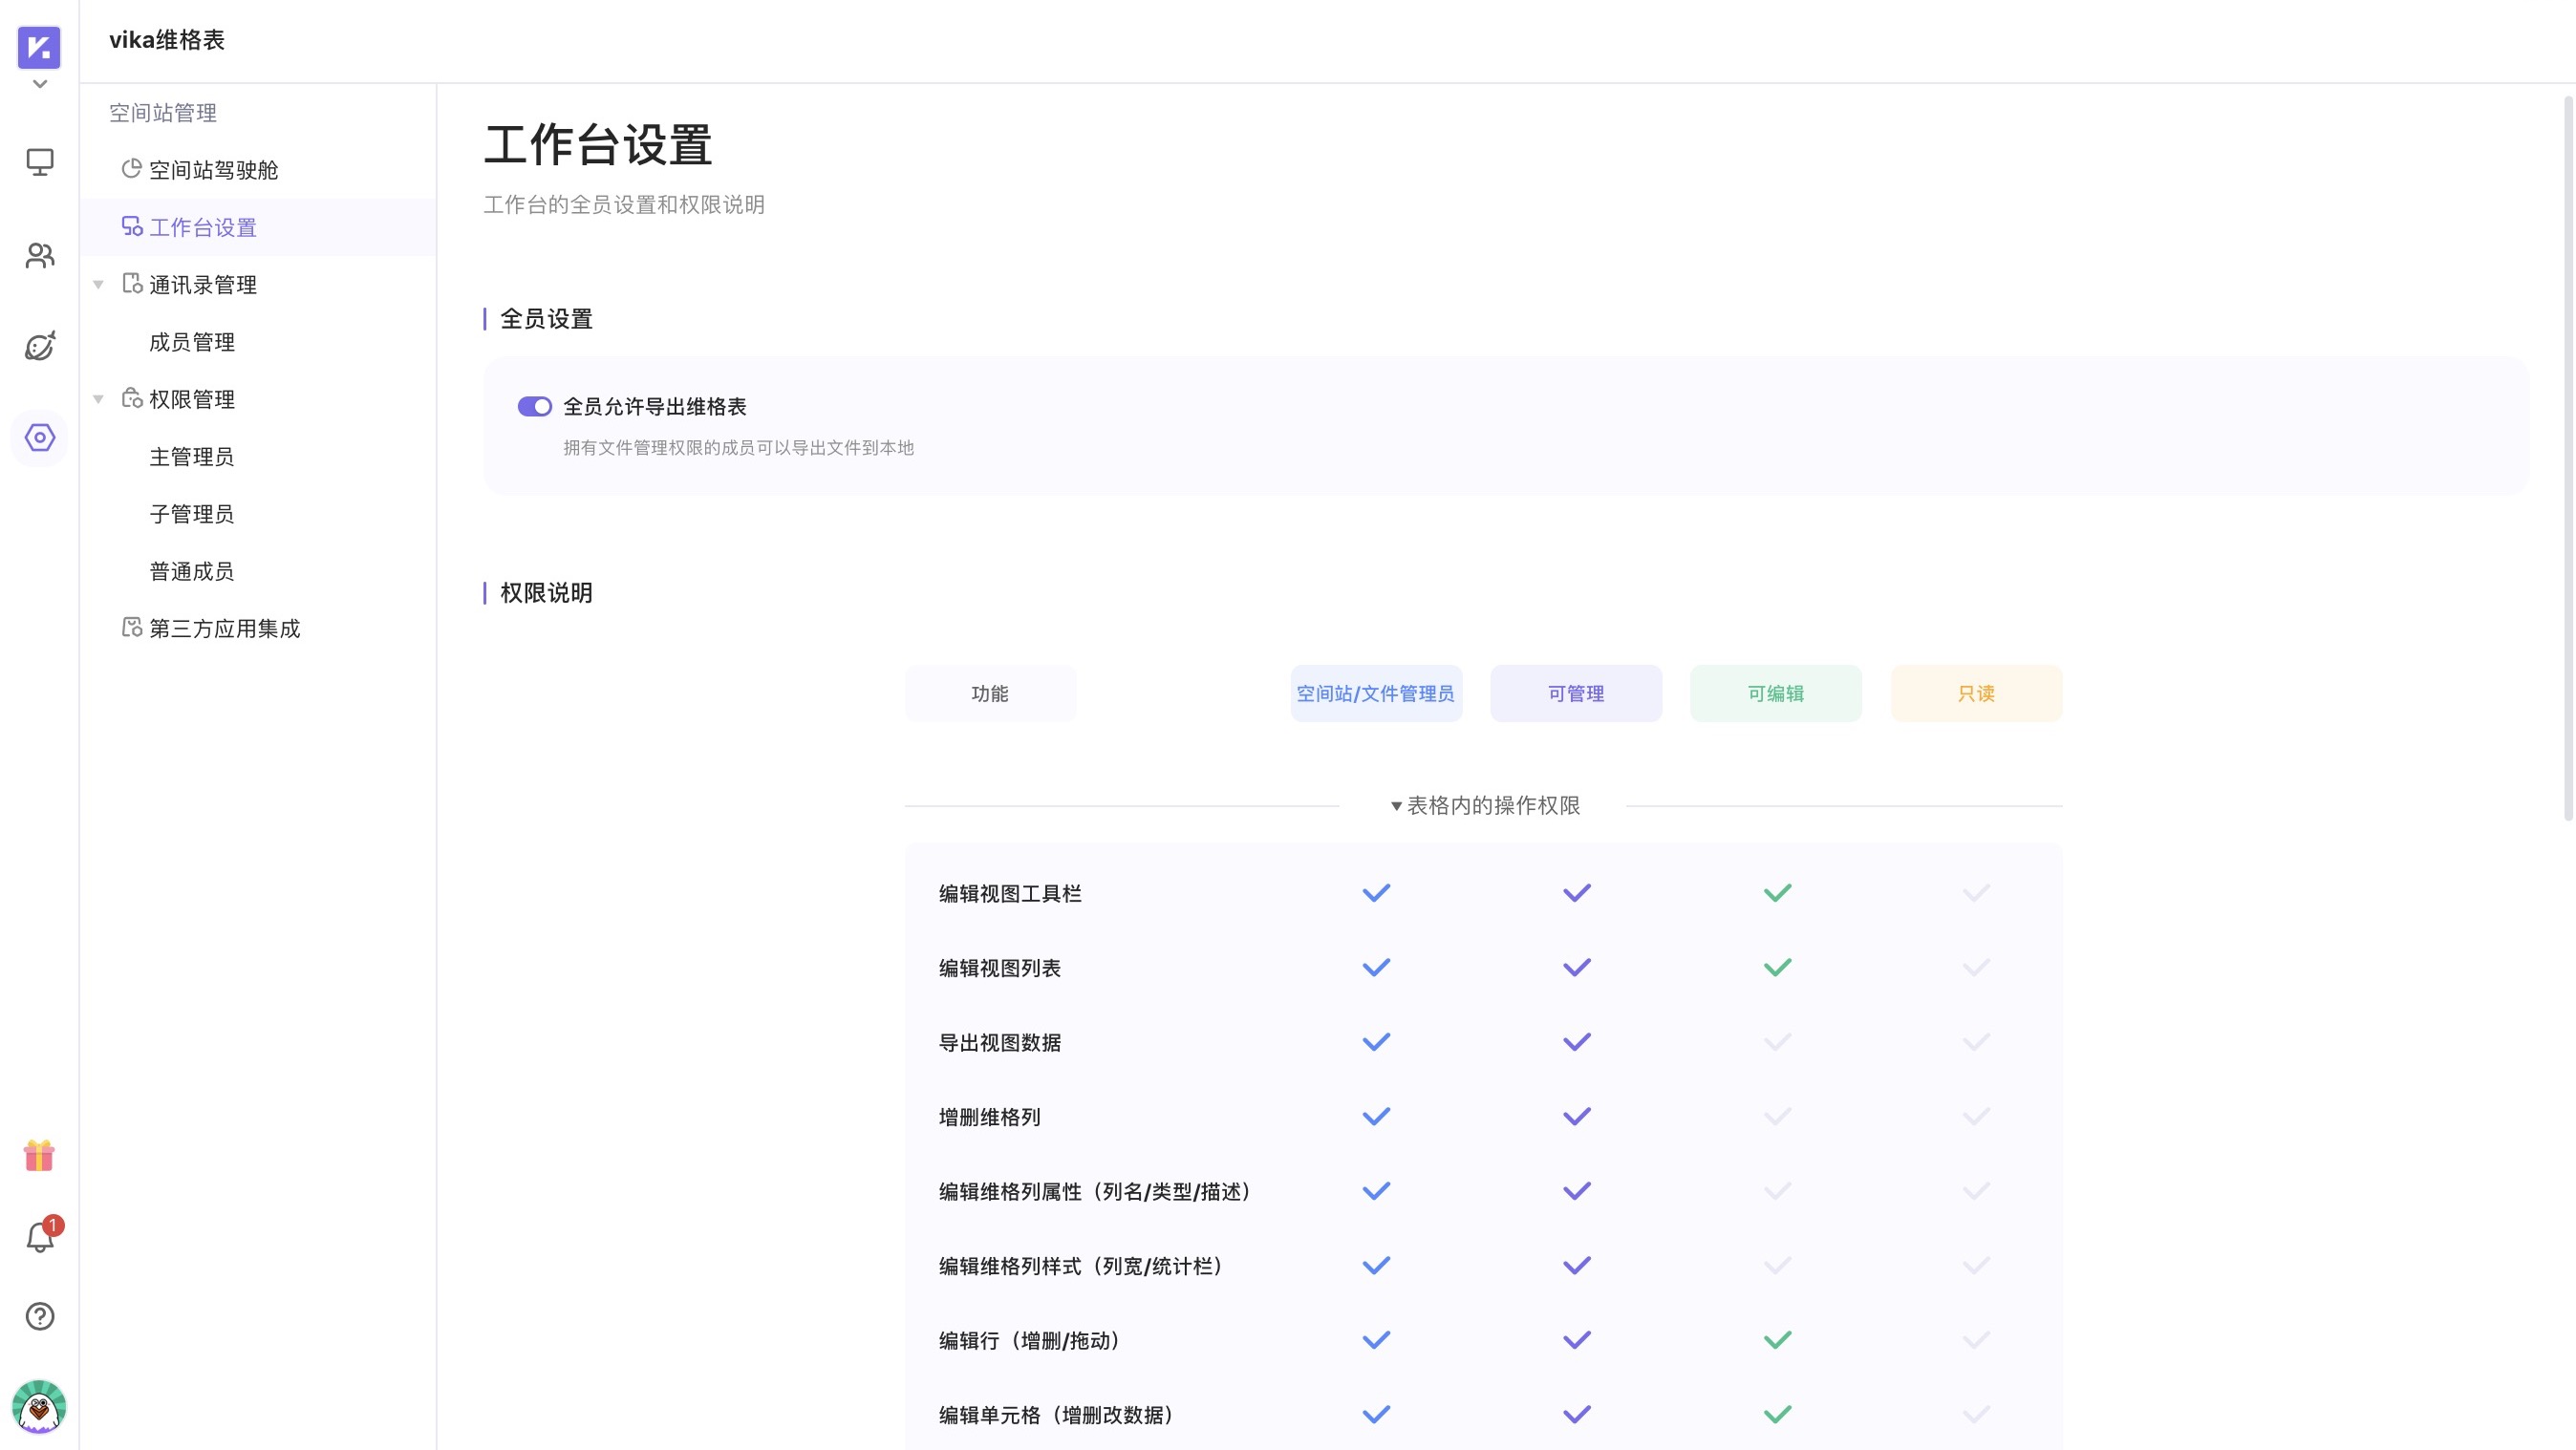Open help with the question mark icon
The height and width of the screenshot is (1450, 2576).
39,1316
